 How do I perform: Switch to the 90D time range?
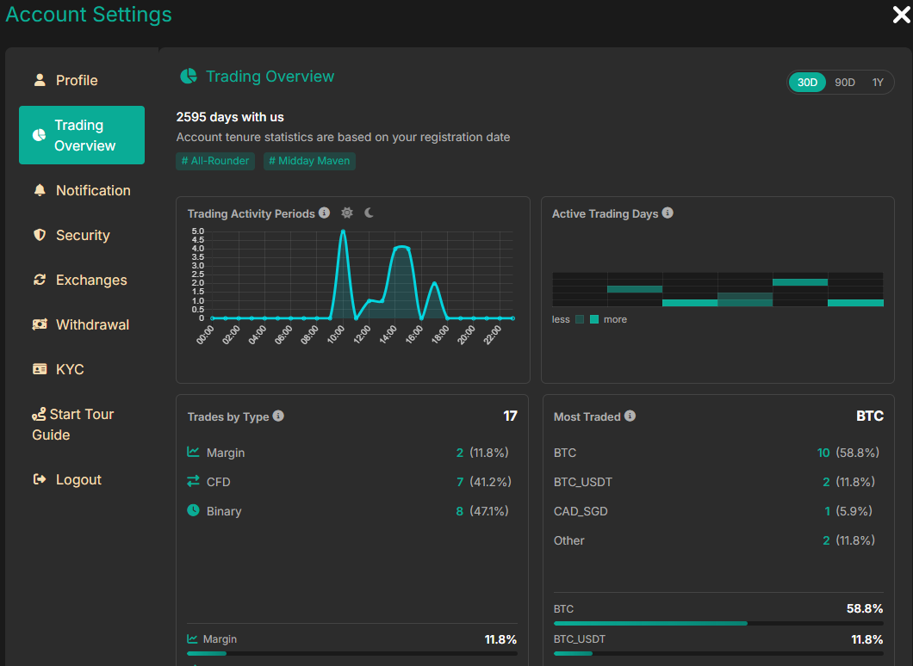pyautogui.click(x=845, y=83)
